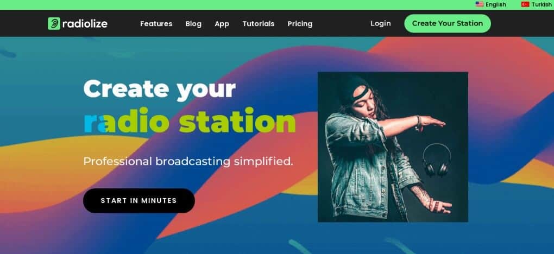554x254 pixels.
Task: Click the Login link
Action: click(x=381, y=23)
